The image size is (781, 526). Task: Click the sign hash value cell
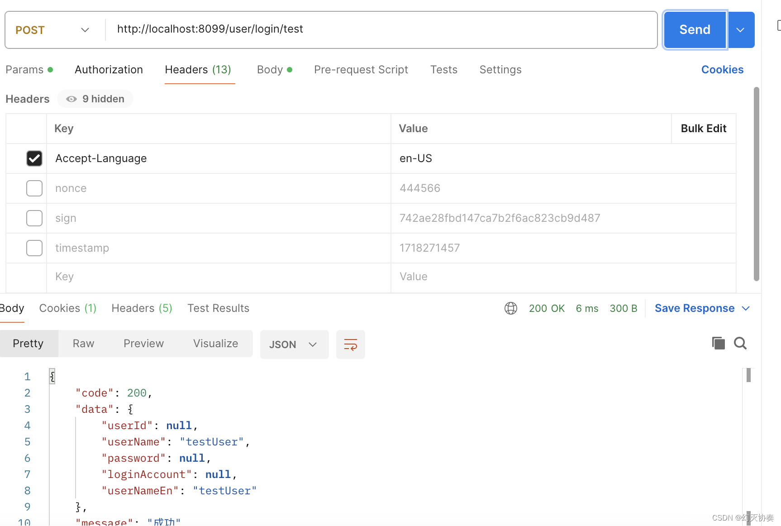coord(563,218)
